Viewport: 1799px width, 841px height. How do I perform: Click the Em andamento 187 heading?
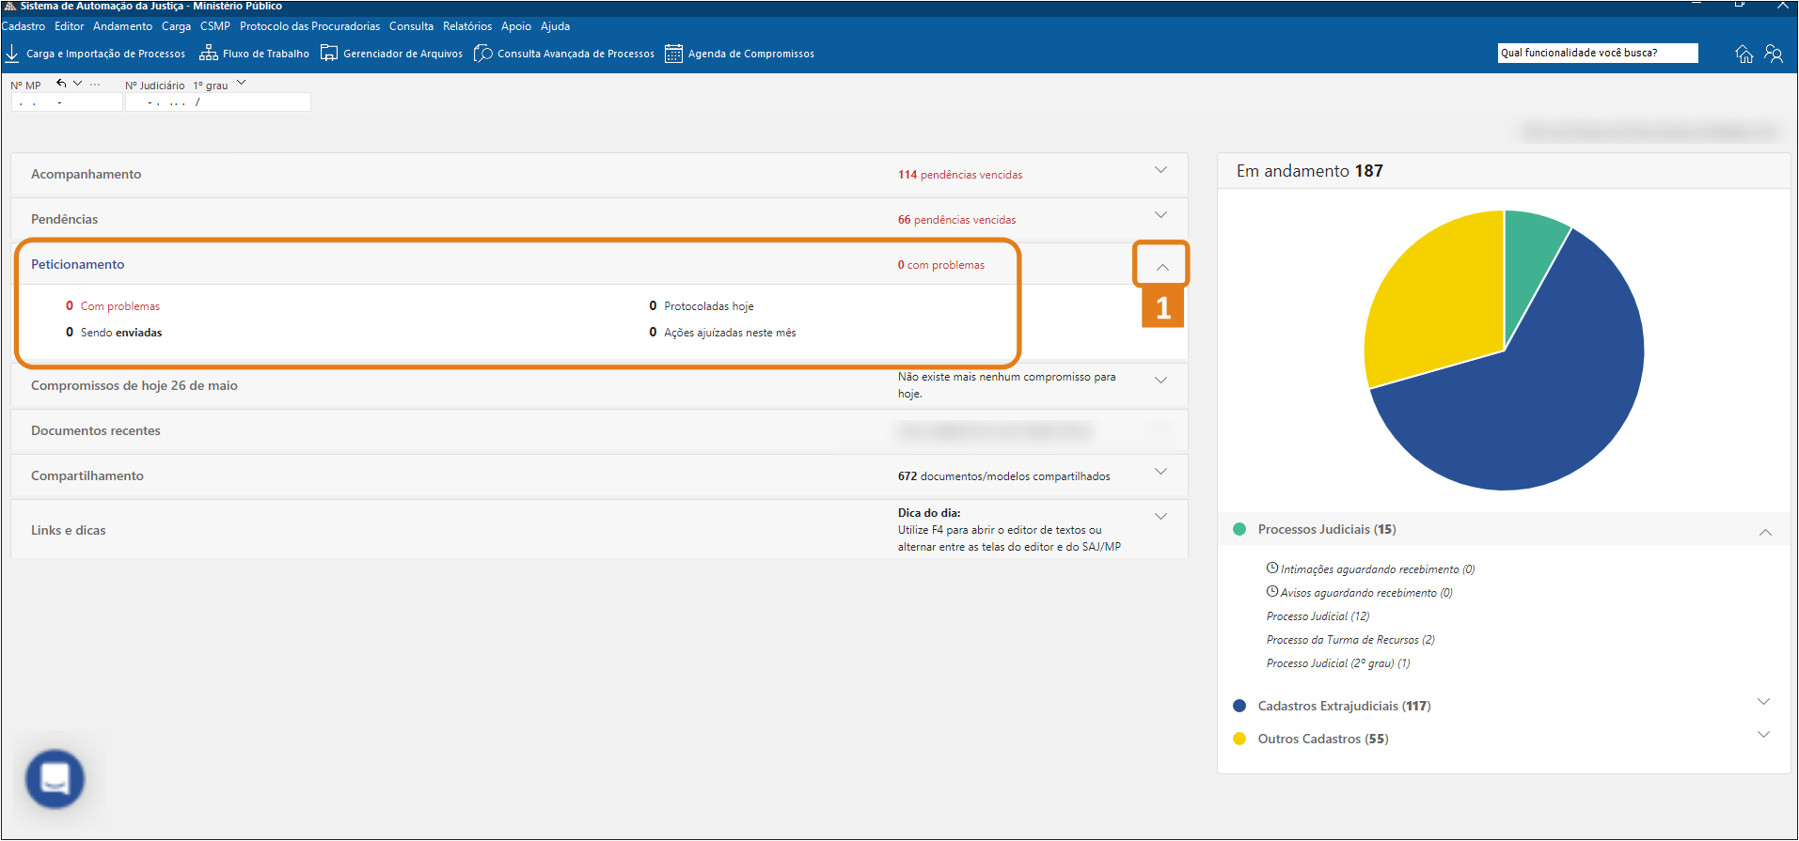[1310, 171]
